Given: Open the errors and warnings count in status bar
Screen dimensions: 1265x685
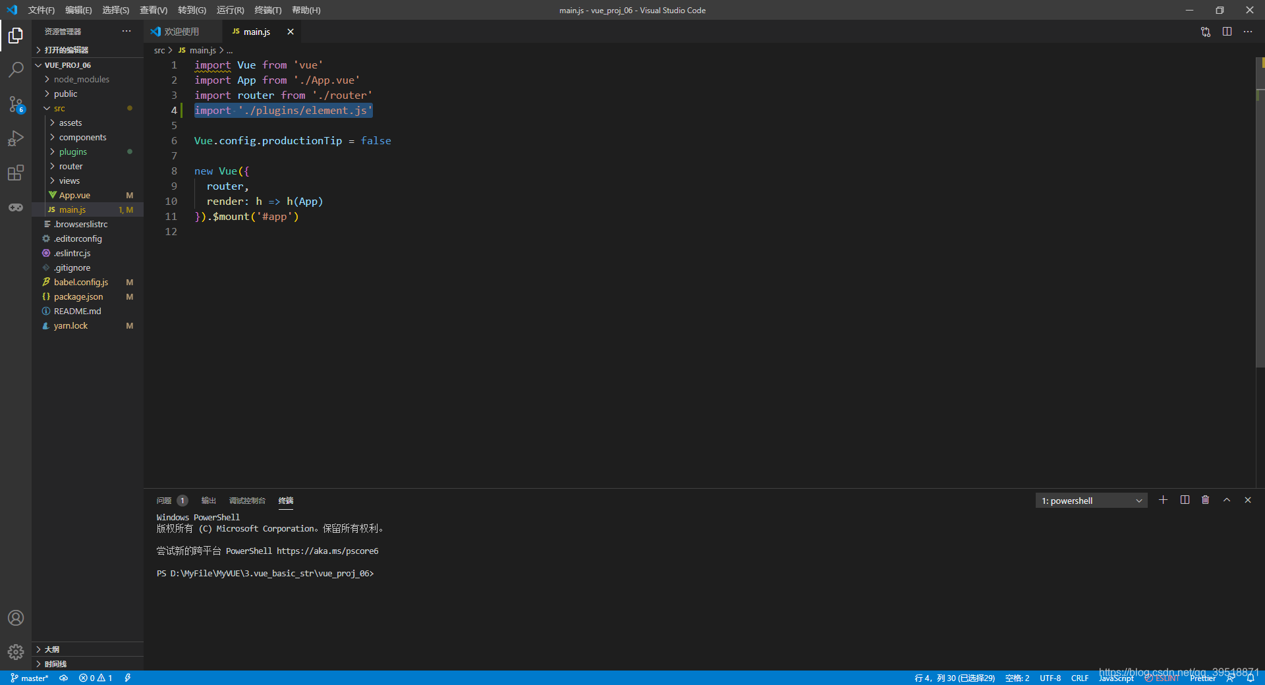Looking at the screenshot, I should tap(96, 678).
